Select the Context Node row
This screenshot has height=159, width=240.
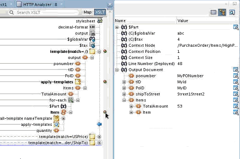point(176,45)
